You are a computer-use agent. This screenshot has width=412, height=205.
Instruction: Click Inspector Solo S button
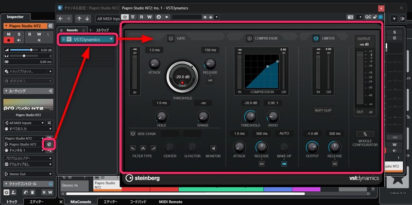point(19,34)
